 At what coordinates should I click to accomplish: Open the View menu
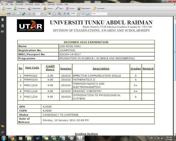click(x=12, y=4)
